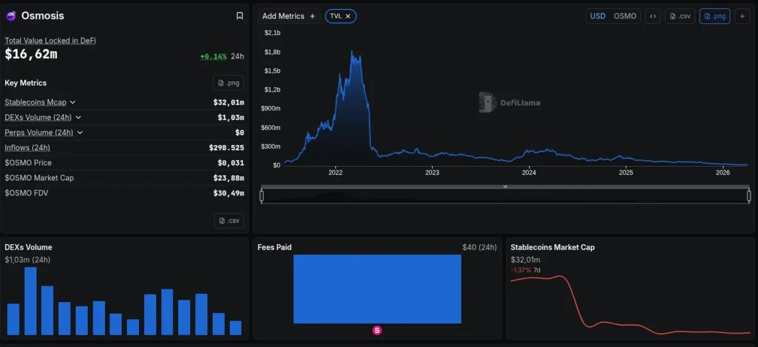Screen dimensions: 758x347
Task: Click the Stablecoins Market Cap line chart
Action: (x=630, y=305)
